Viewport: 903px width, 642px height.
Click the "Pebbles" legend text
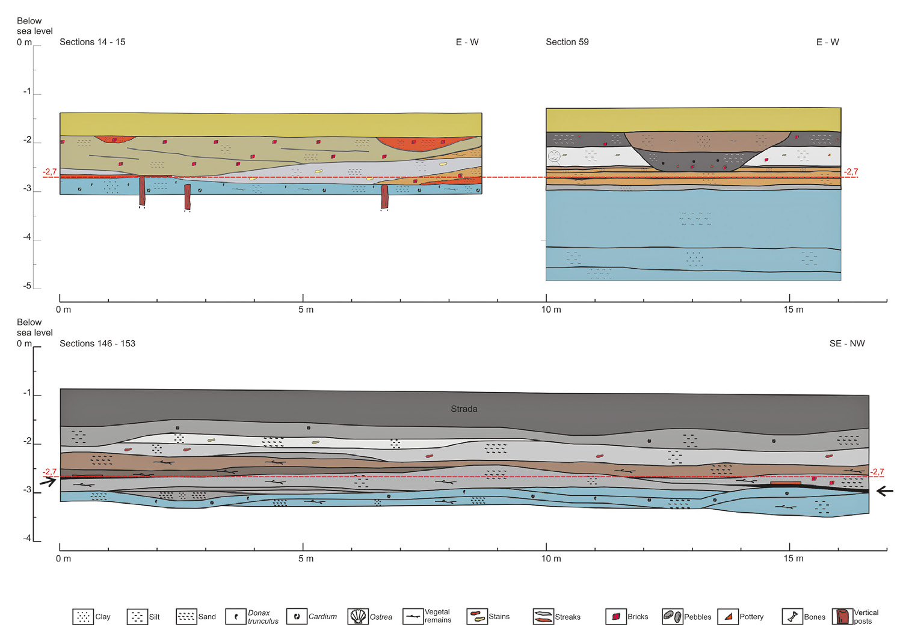[698, 617]
